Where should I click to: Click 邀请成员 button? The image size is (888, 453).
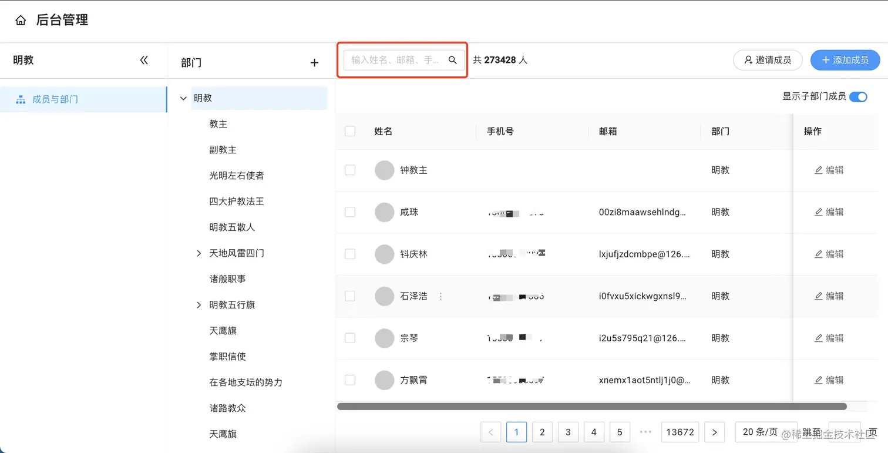(x=768, y=60)
